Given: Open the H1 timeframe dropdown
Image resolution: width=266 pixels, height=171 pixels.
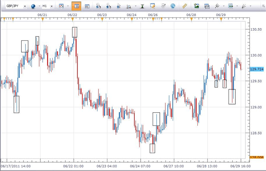Looking at the screenshot, I should 52,6.
